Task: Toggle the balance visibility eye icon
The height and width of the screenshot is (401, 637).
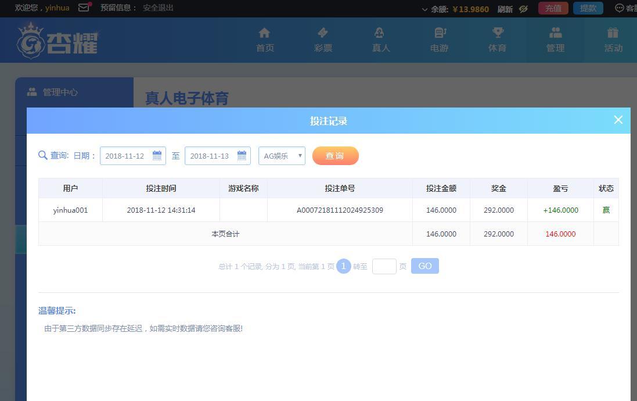Action: pos(523,9)
